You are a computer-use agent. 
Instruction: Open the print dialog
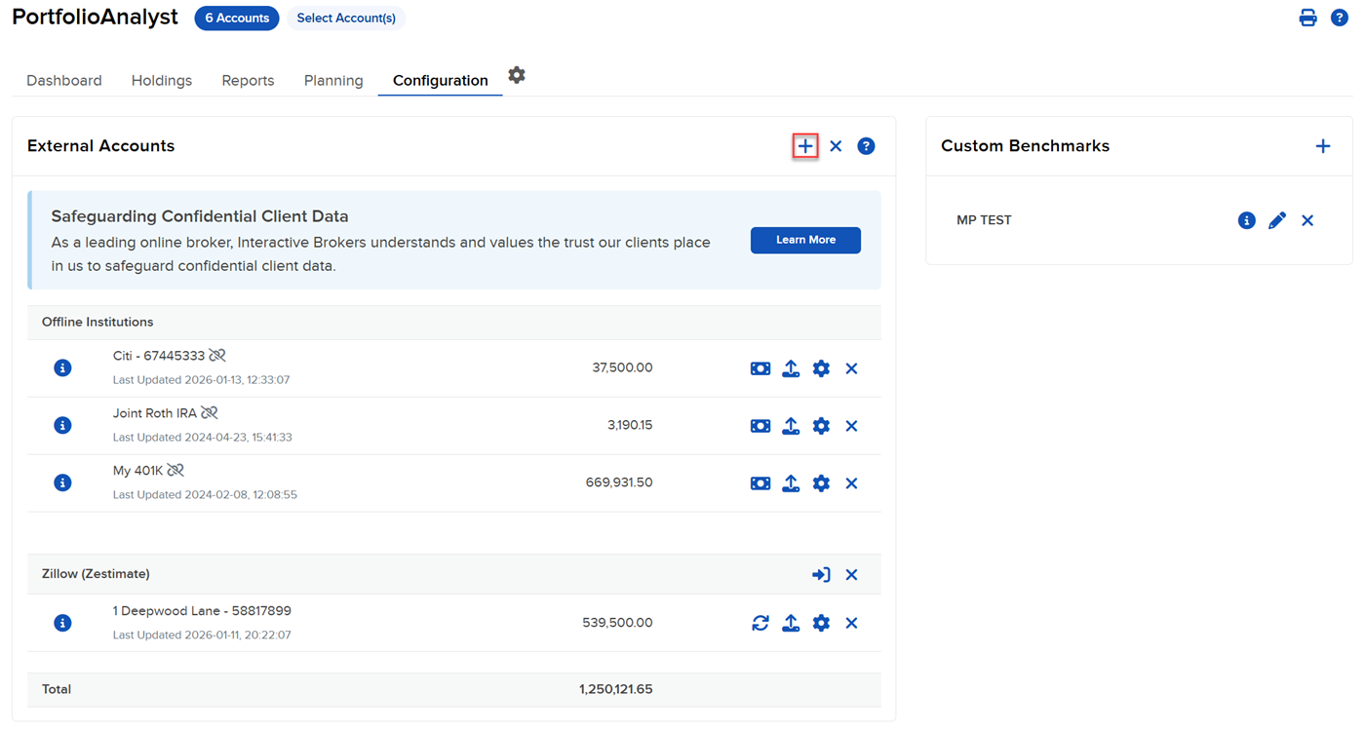pos(1307,17)
